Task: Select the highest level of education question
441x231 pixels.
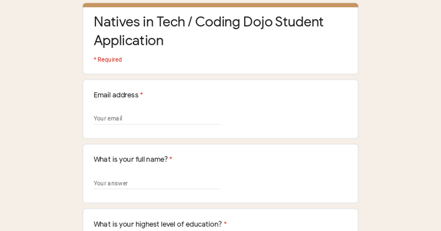Action: 158,224
